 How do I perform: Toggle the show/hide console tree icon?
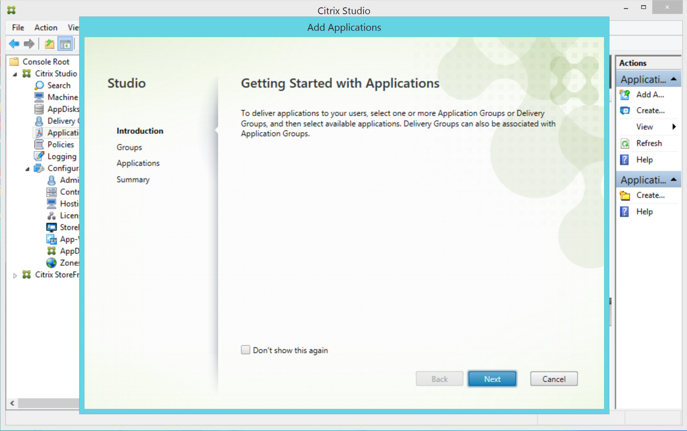65,44
